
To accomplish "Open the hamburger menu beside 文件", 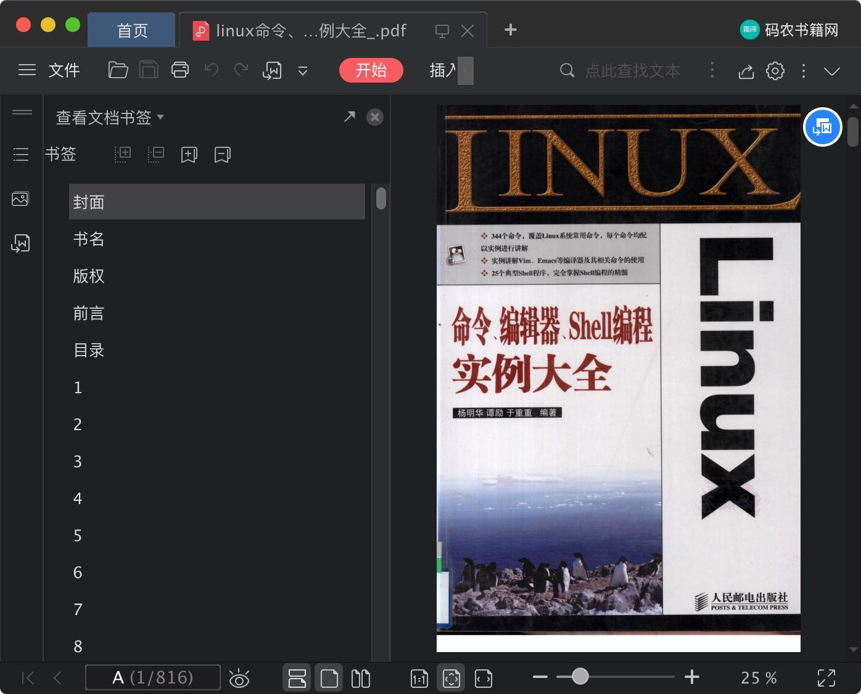I will (27, 70).
